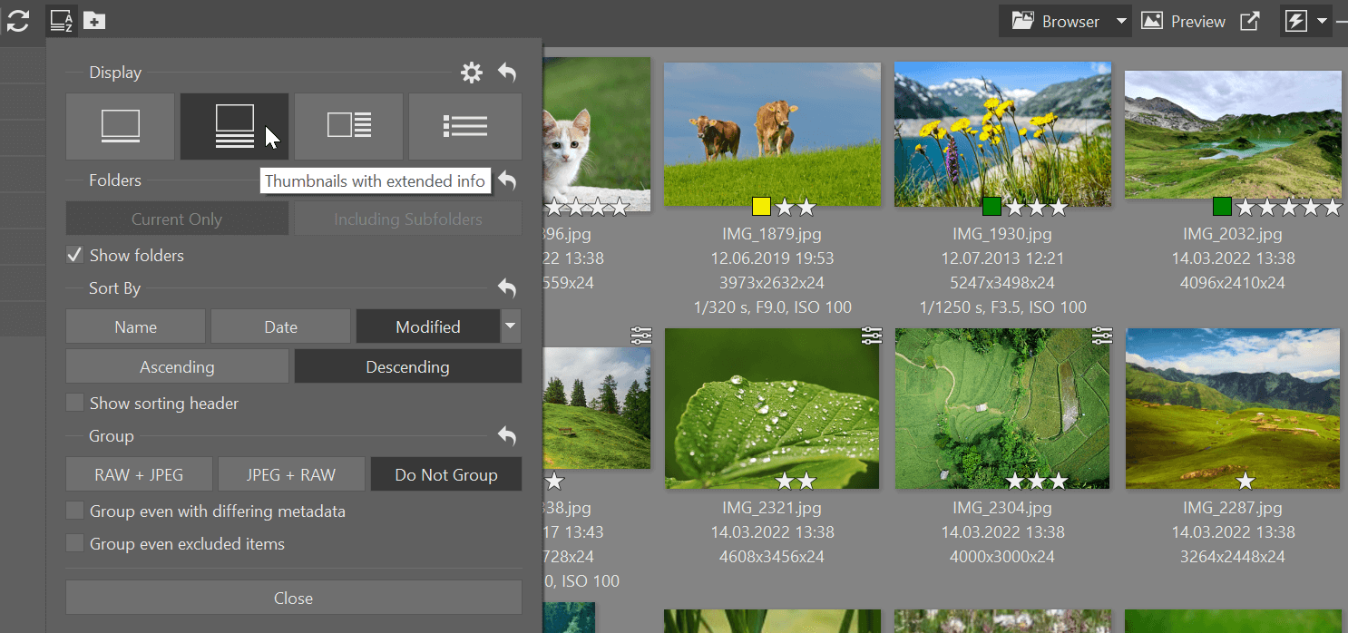Click the yellow color label on IMG_1879.jpg
The width and height of the screenshot is (1348, 633).
point(761,207)
